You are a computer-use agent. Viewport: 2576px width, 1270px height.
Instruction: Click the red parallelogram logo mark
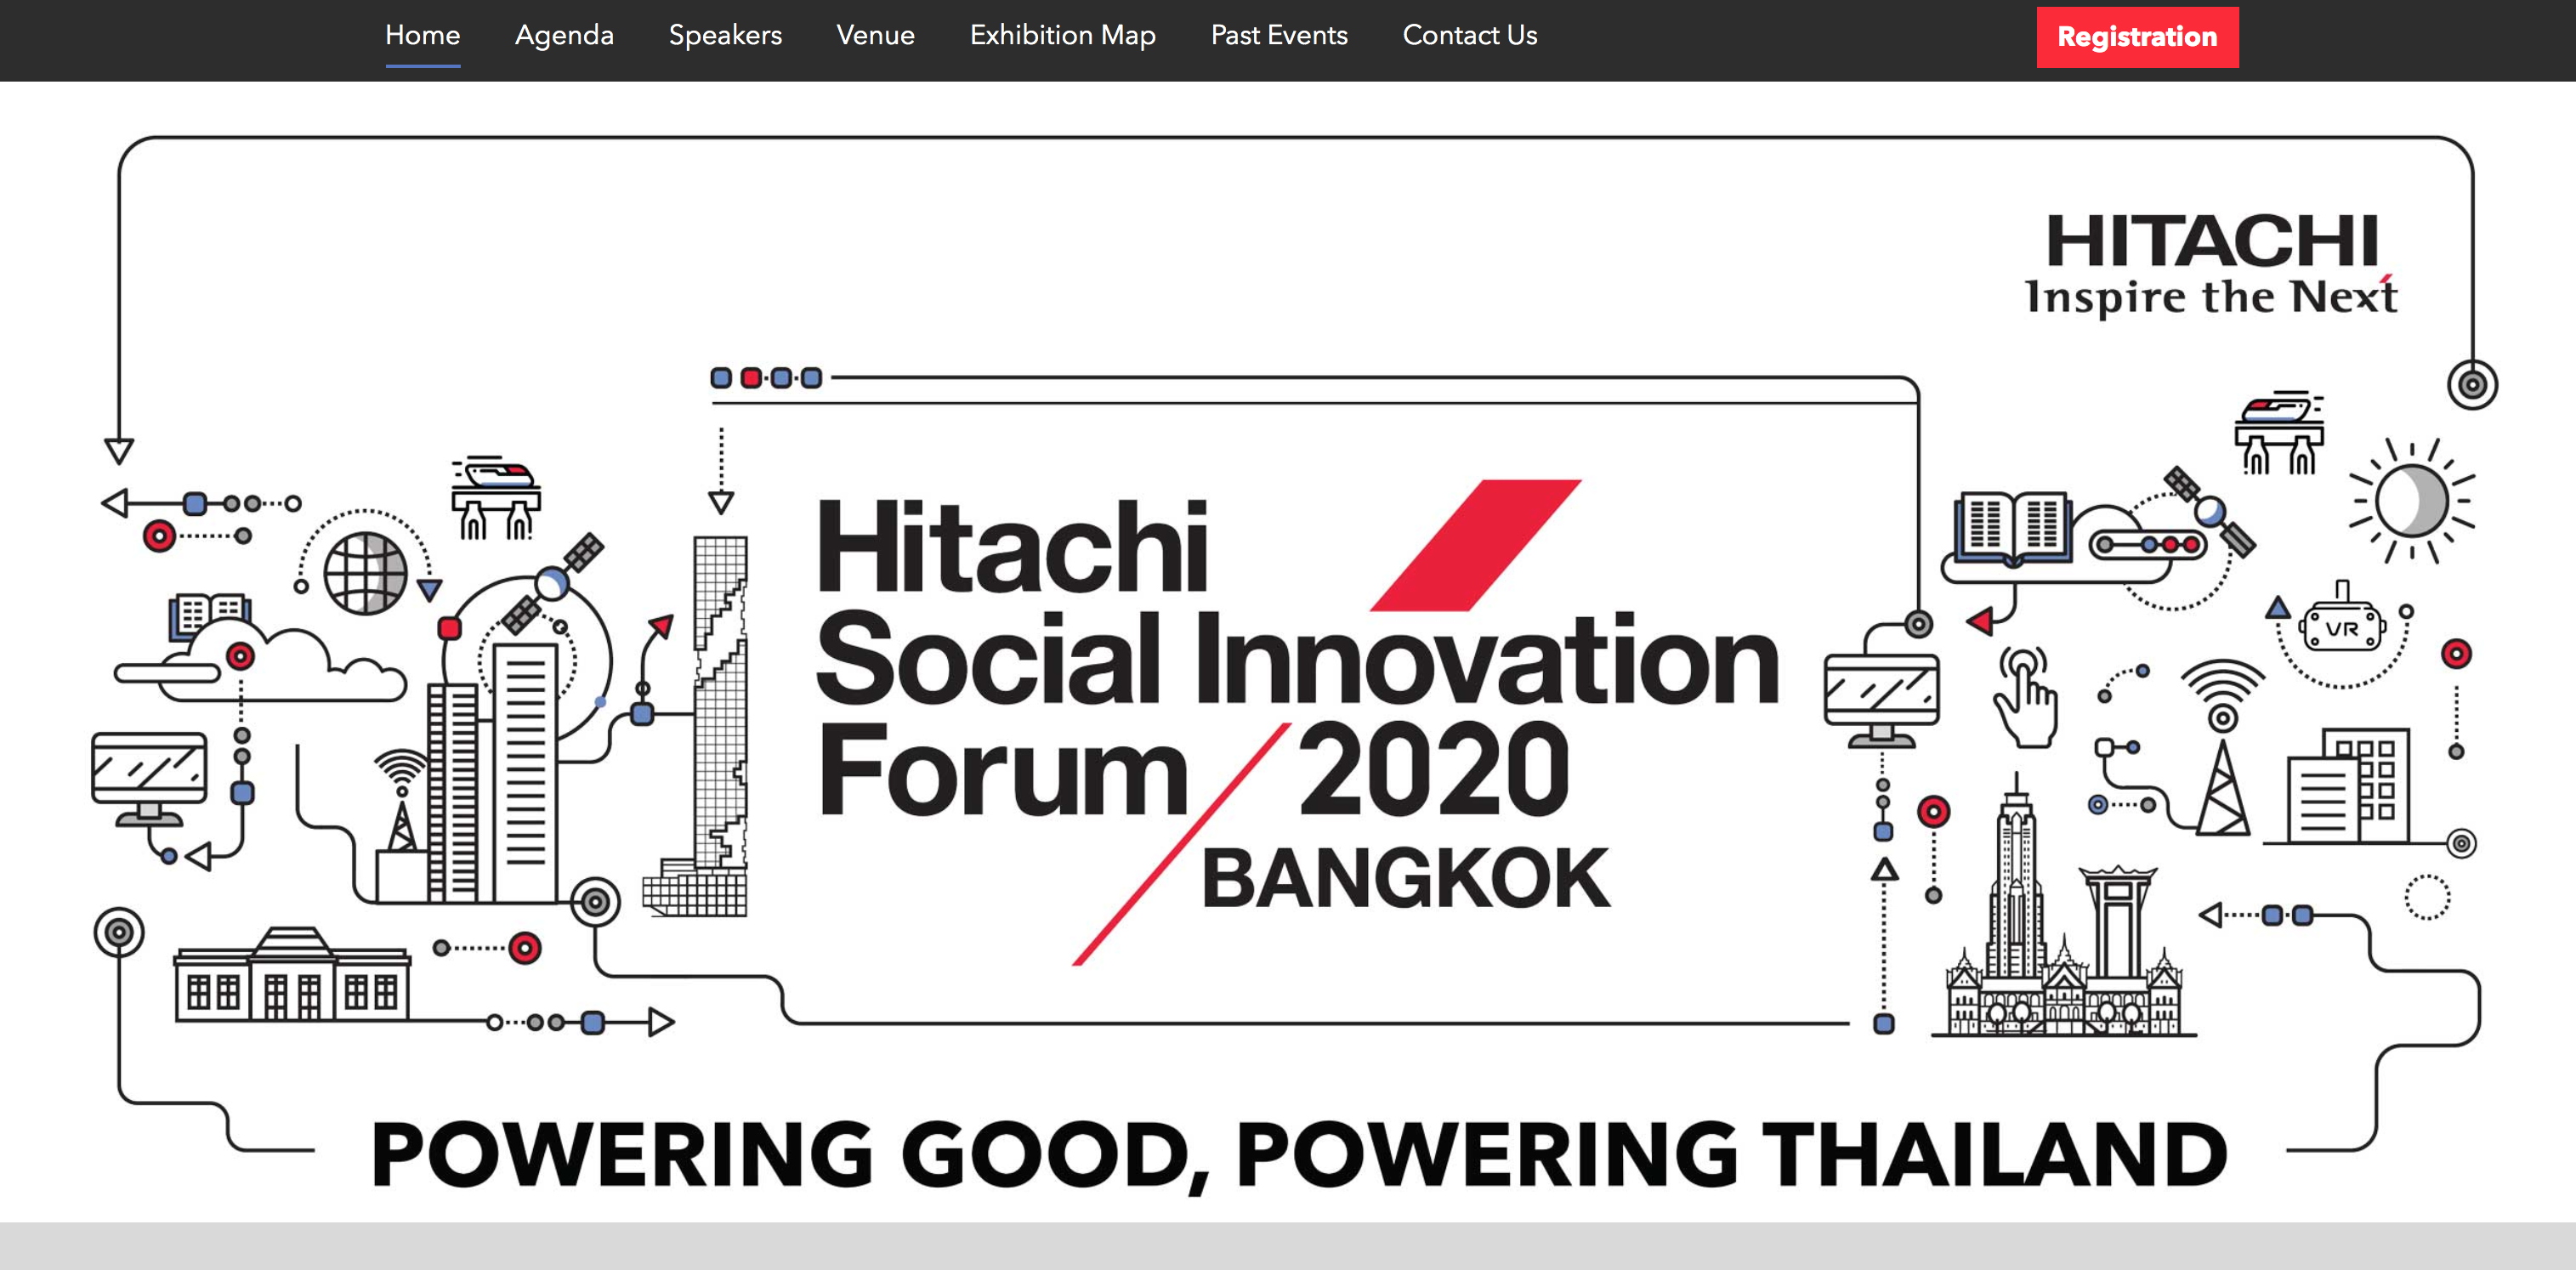point(1475,545)
